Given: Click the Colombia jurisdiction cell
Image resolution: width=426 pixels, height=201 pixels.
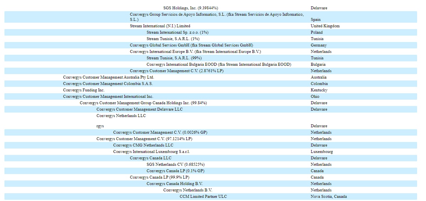Looking at the screenshot, I should pos(319,84).
